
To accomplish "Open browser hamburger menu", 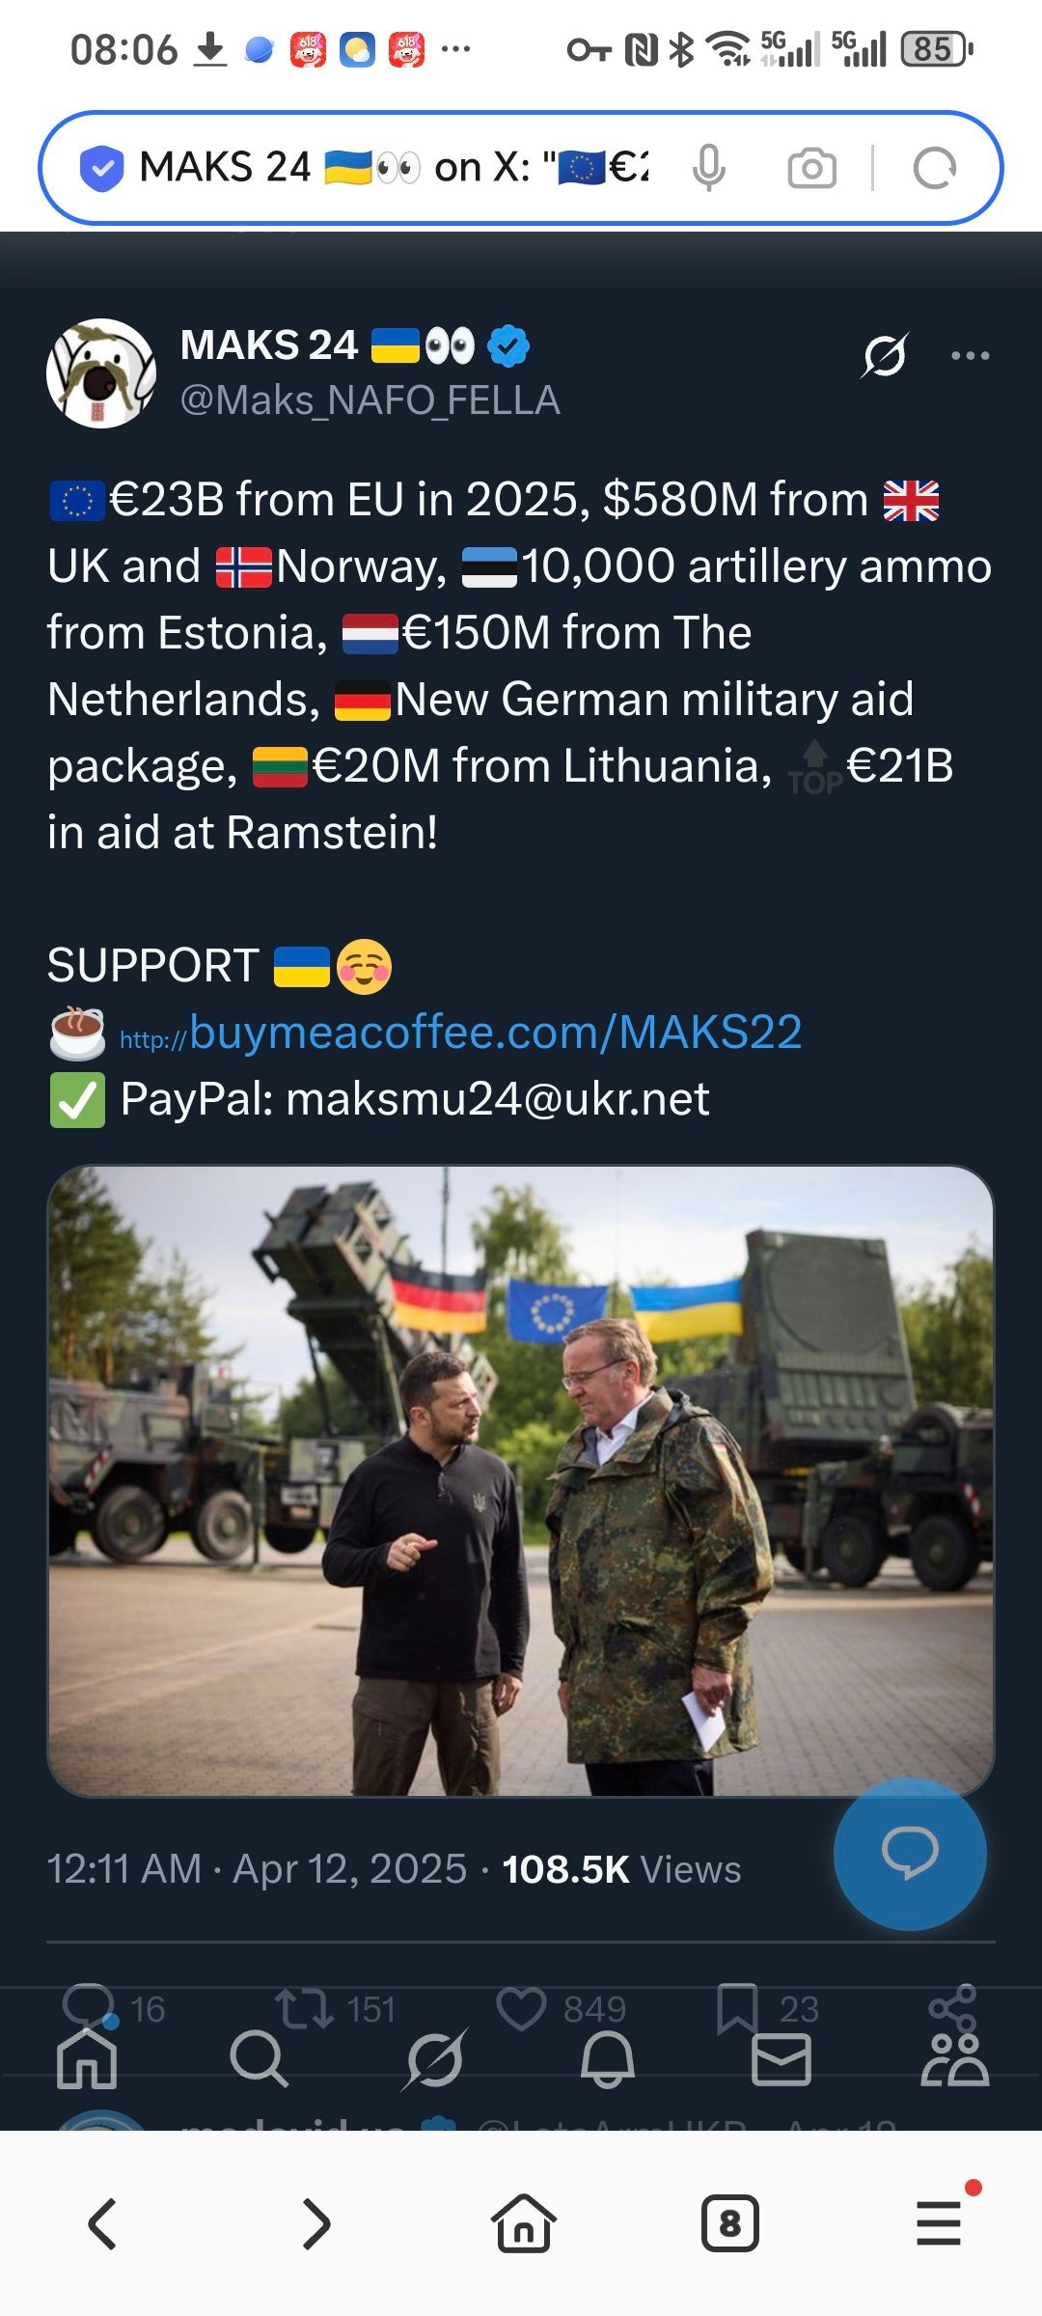I will (939, 2223).
